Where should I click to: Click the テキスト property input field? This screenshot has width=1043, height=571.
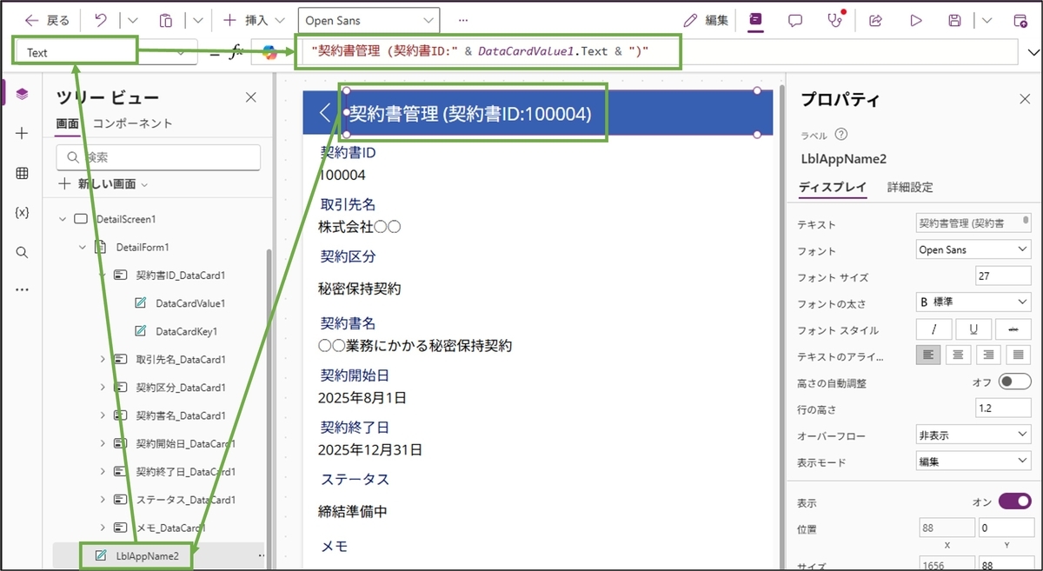(x=973, y=224)
